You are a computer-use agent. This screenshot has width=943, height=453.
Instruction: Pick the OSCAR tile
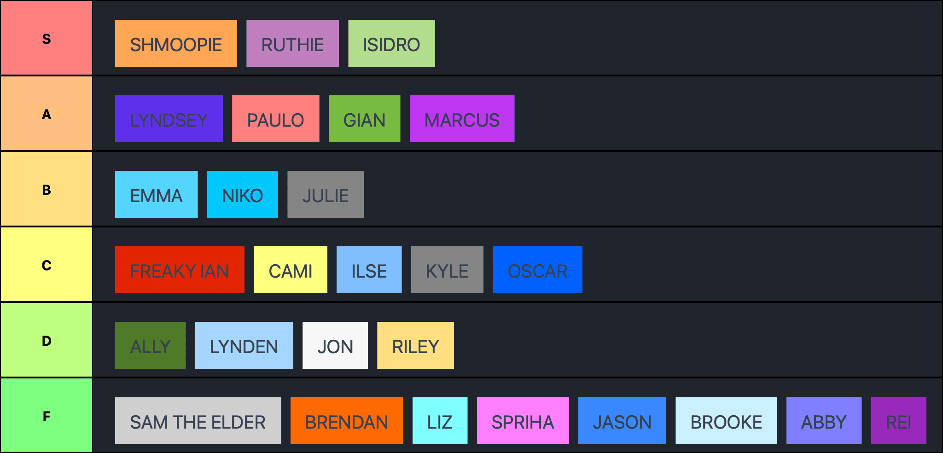tap(537, 270)
